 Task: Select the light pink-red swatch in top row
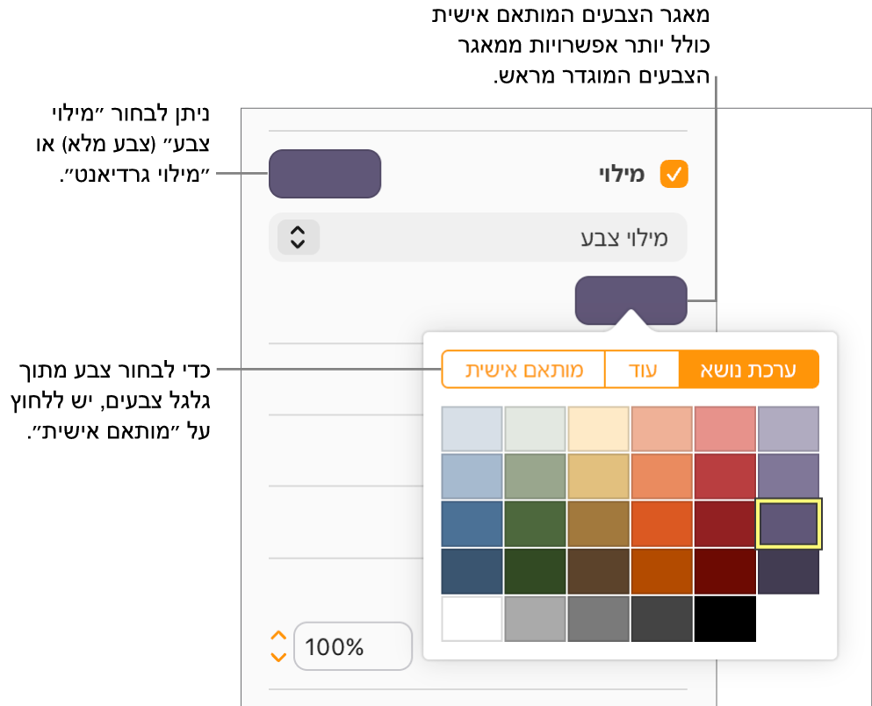725,429
